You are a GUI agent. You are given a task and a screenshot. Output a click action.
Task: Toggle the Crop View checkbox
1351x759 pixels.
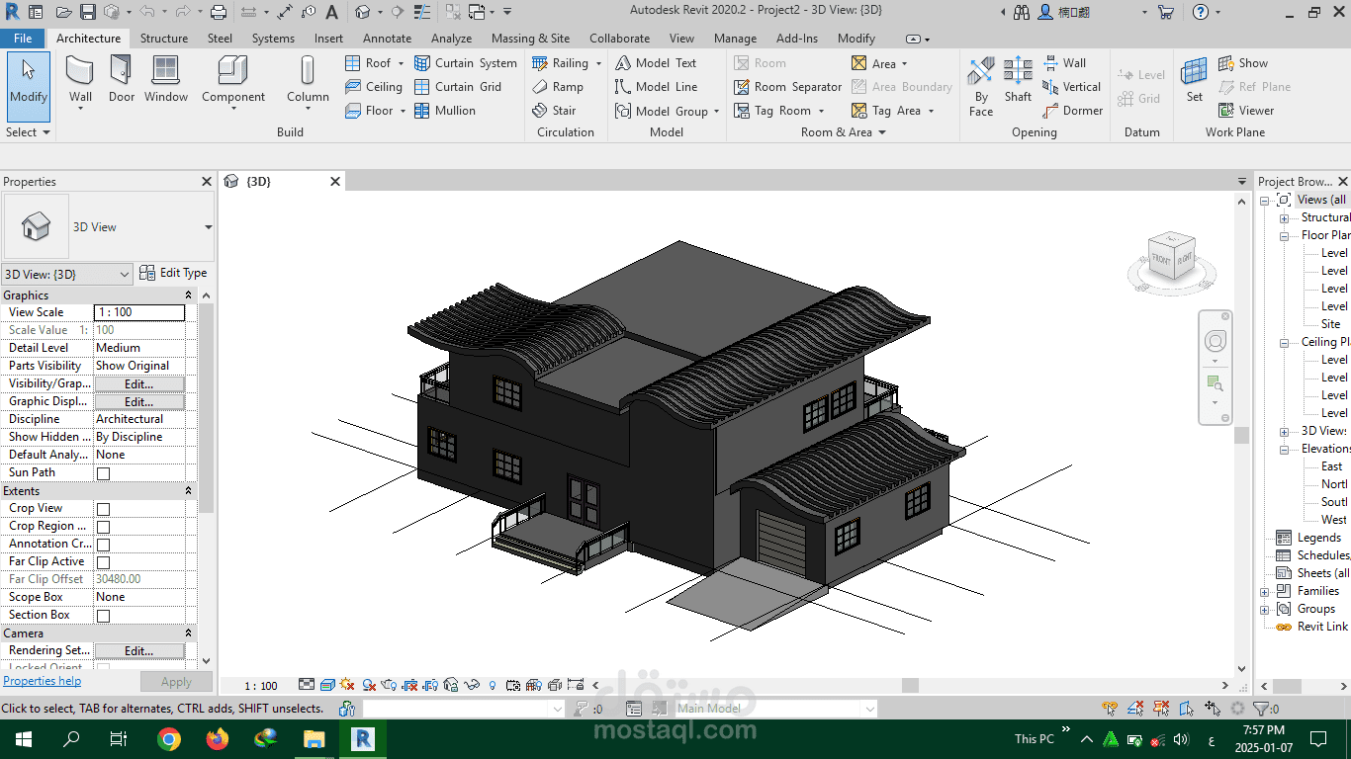(x=103, y=509)
